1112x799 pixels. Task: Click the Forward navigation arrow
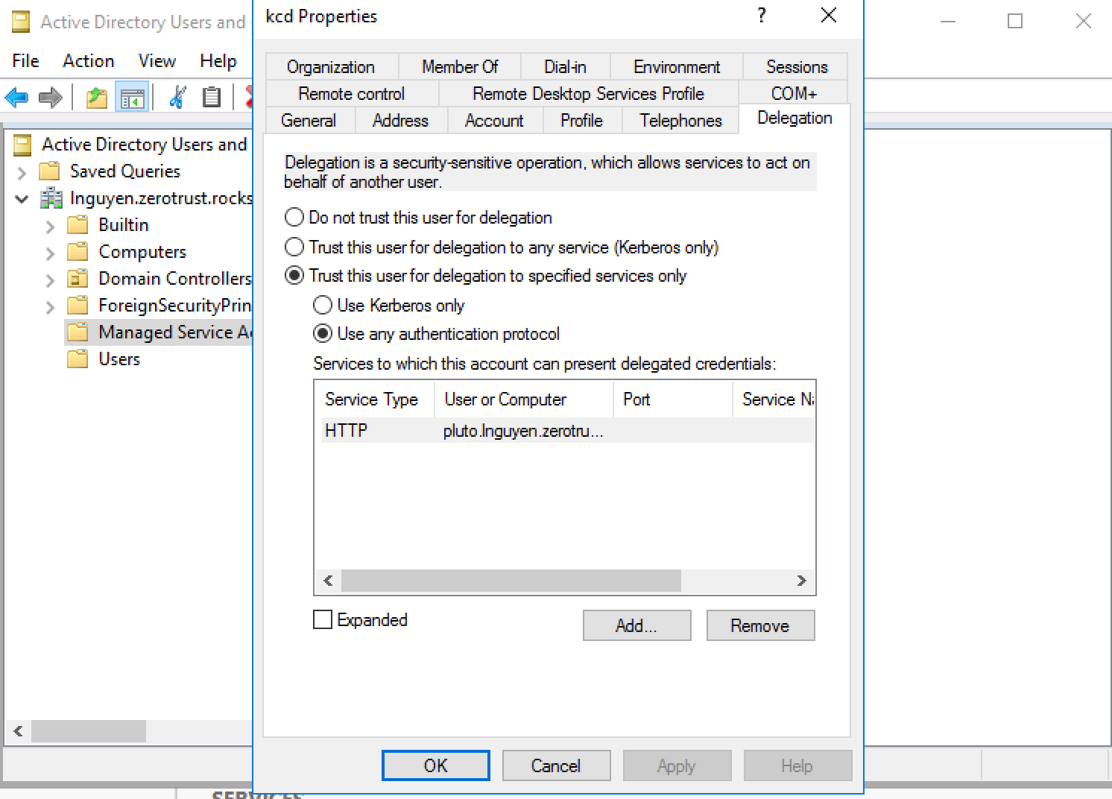coord(50,97)
